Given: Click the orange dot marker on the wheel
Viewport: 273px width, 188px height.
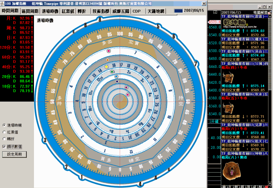Looking at the screenshot, I should [x=108, y=60].
